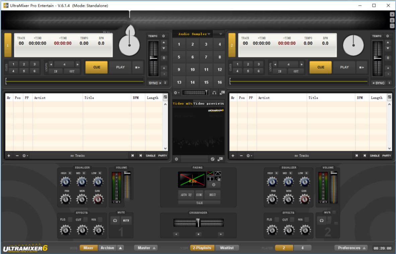Open the deck 1 playlist column chooser icon

(x=166, y=97)
